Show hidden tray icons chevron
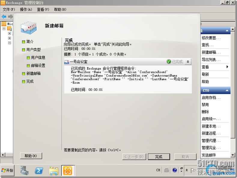 click(187, 170)
